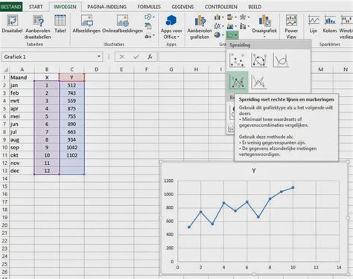
Task: Click the Name Box showing Grafiek 1
Action: [x=49, y=57]
